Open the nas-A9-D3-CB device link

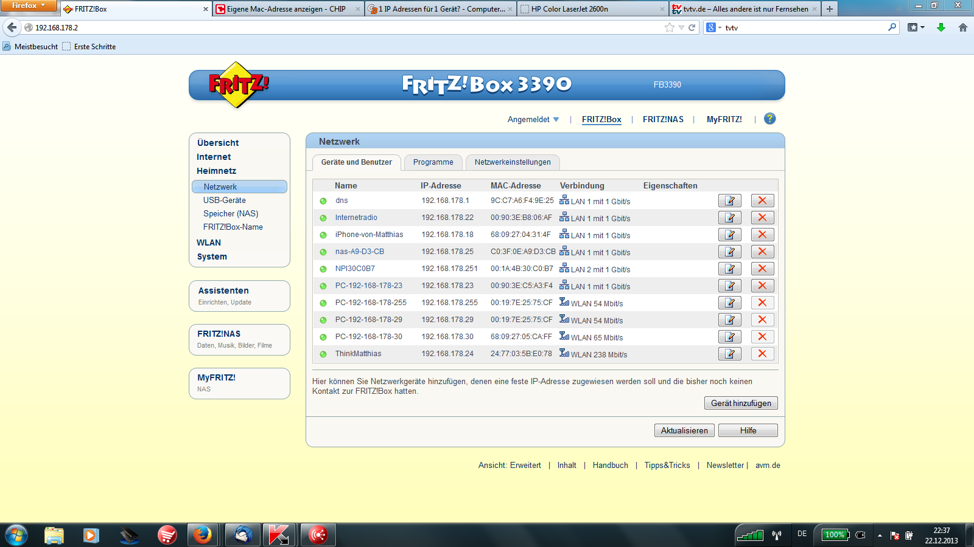(359, 252)
